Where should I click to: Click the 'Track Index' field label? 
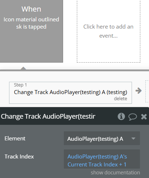pos(19,157)
